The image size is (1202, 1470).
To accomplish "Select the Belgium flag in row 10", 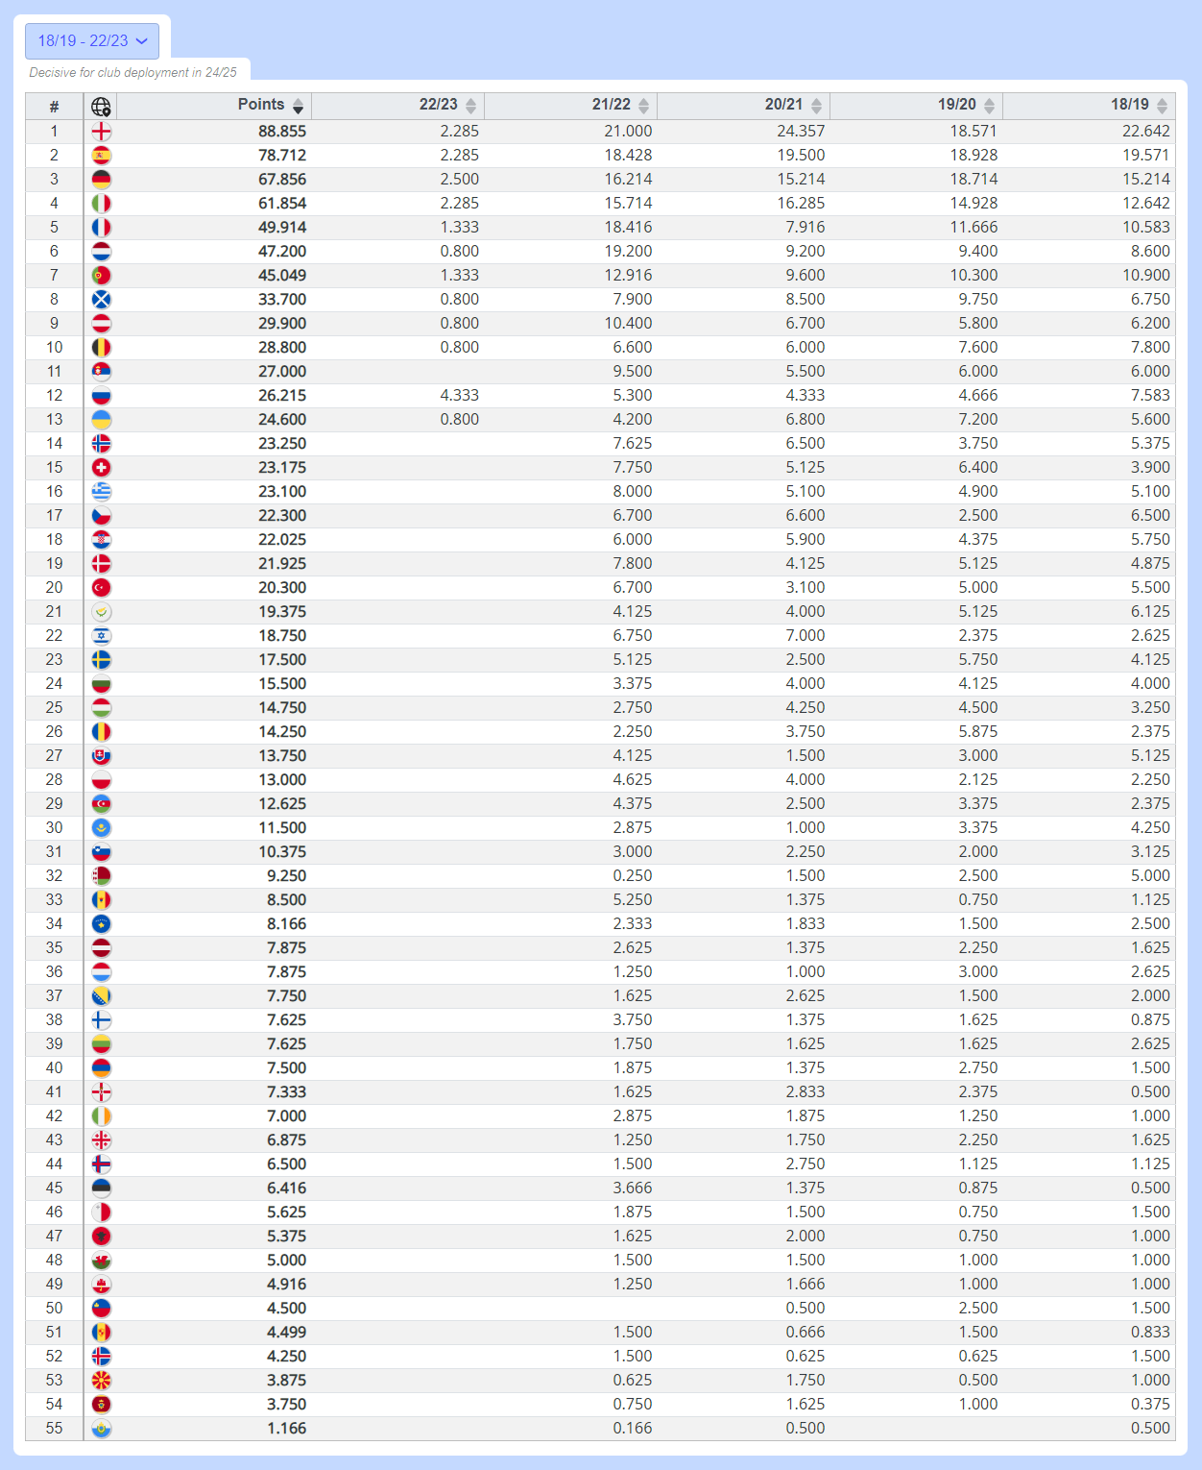I will [x=101, y=348].
